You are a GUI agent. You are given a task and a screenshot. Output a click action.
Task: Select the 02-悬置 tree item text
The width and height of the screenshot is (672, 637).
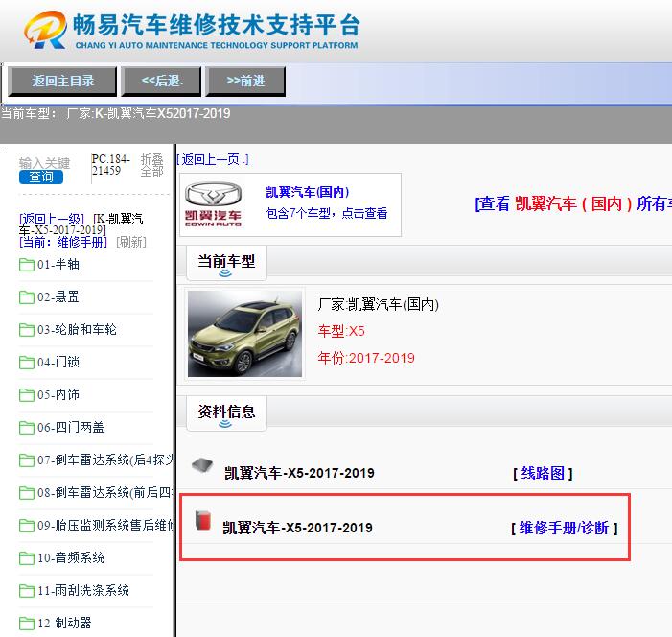tap(58, 296)
